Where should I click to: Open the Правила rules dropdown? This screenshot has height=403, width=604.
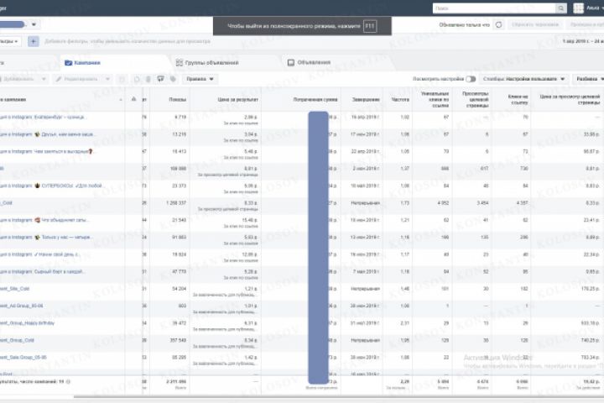coord(200,79)
